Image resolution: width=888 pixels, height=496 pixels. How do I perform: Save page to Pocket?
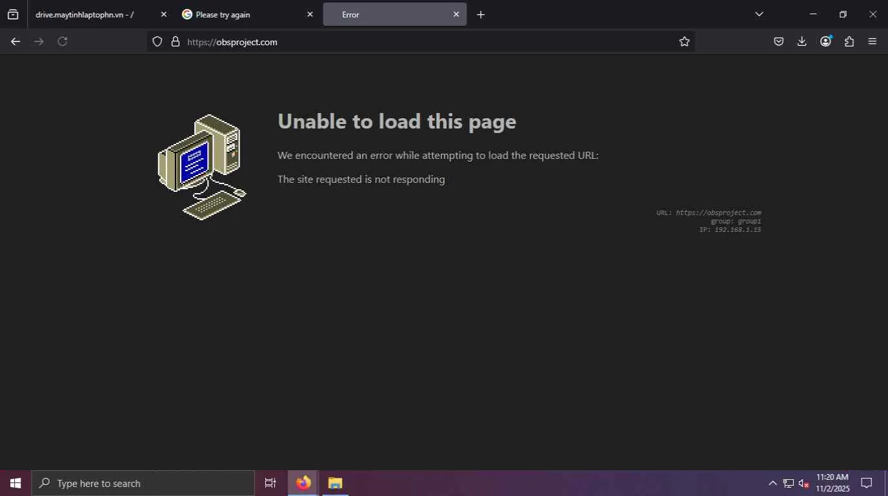779,41
